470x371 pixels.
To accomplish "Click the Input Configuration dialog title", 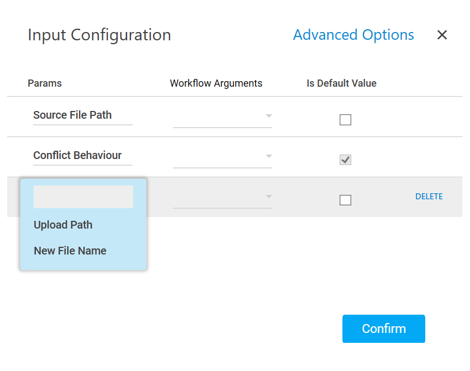I will pos(99,35).
